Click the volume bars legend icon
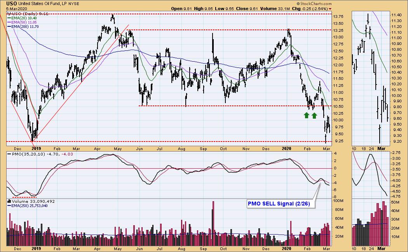 9,201
